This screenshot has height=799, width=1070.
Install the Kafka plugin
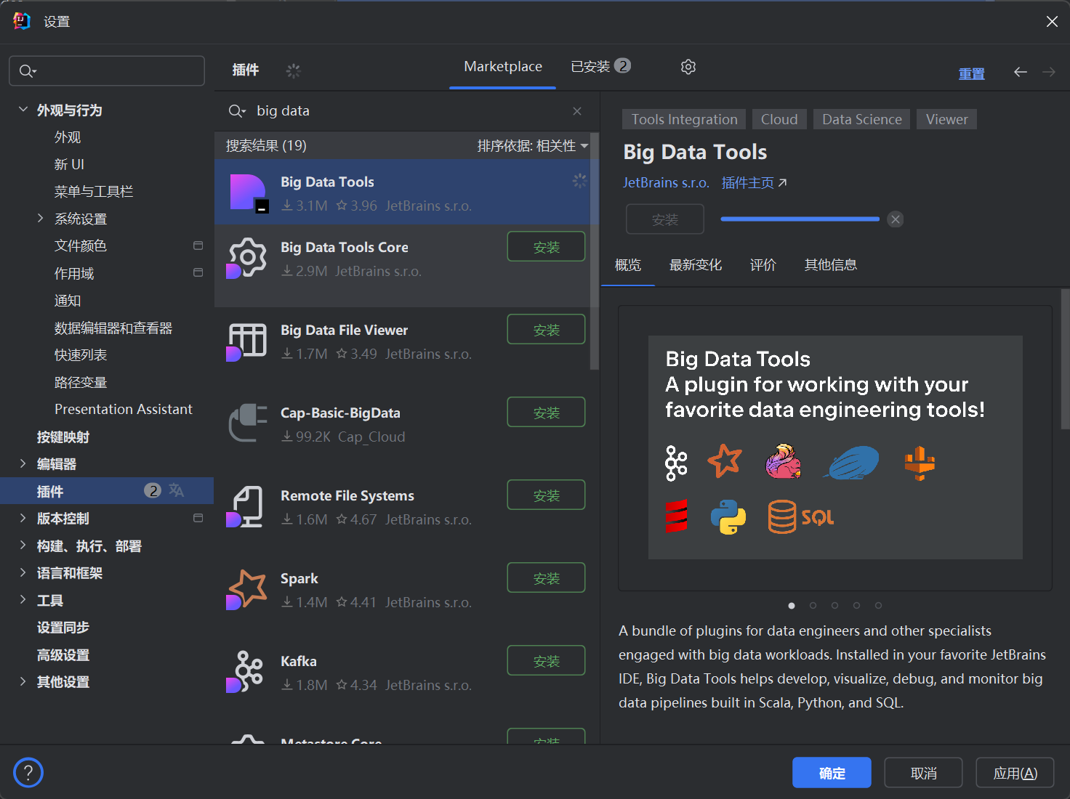click(x=546, y=660)
